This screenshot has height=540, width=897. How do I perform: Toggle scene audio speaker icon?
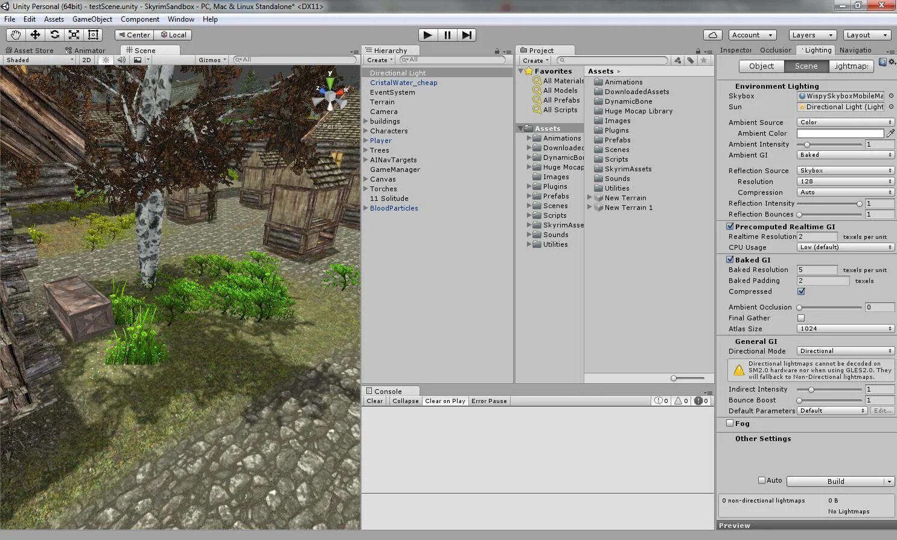[x=121, y=60]
